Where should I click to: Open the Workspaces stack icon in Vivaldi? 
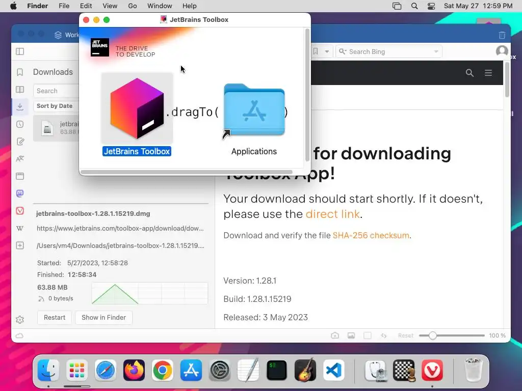click(58, 35)
